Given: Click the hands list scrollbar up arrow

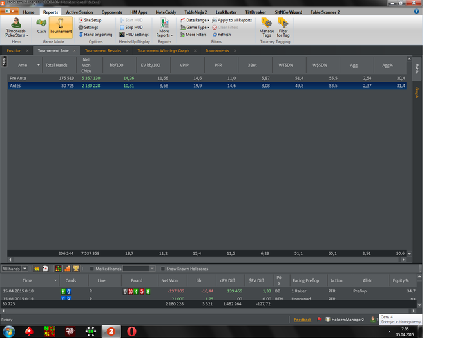Looking at the screenshot, I should coord(419,276).
